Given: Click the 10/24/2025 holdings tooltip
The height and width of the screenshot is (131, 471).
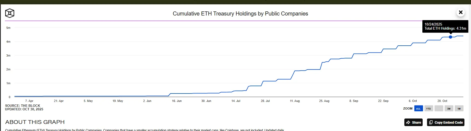Looking at the screenshot, I should click(x=445, y=26).
